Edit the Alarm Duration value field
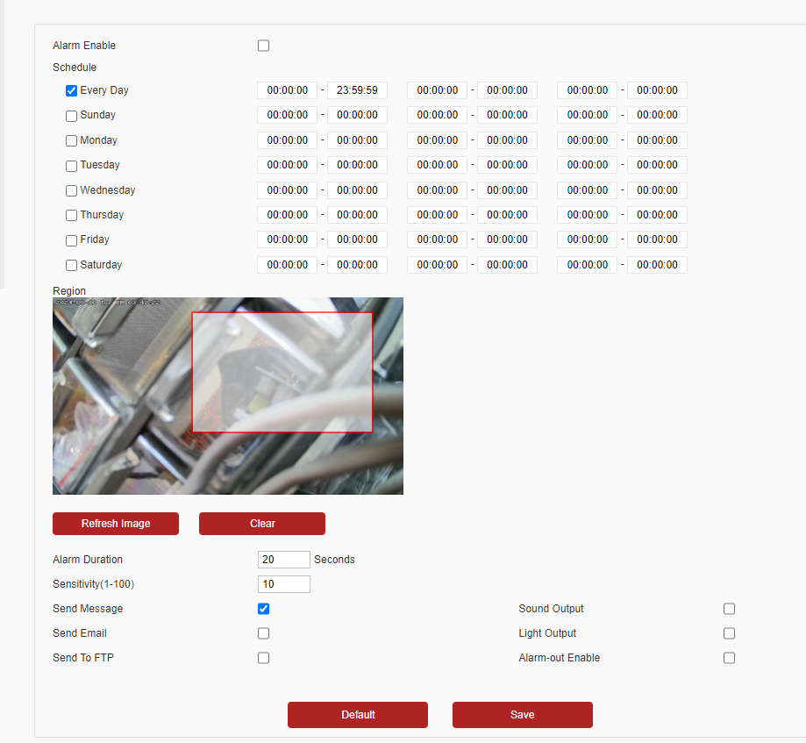 tap(283, 559)
